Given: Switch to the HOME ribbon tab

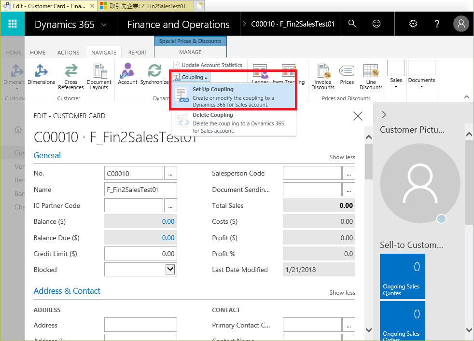Looking at the screenshot, I should click(38, 53).
